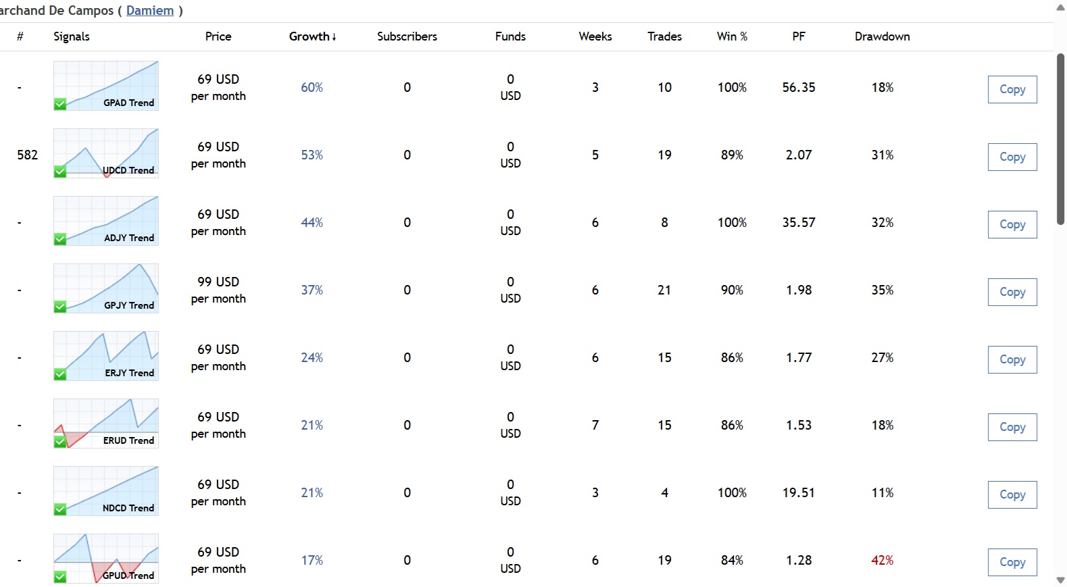The height and width of the screenshot is (587, 1067).
Task: Sort signals by the Weeks column
Action: [595, 36]
